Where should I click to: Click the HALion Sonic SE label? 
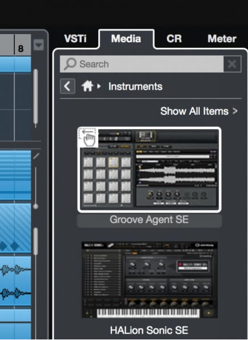pyautogui.click(x=149, y=330)
